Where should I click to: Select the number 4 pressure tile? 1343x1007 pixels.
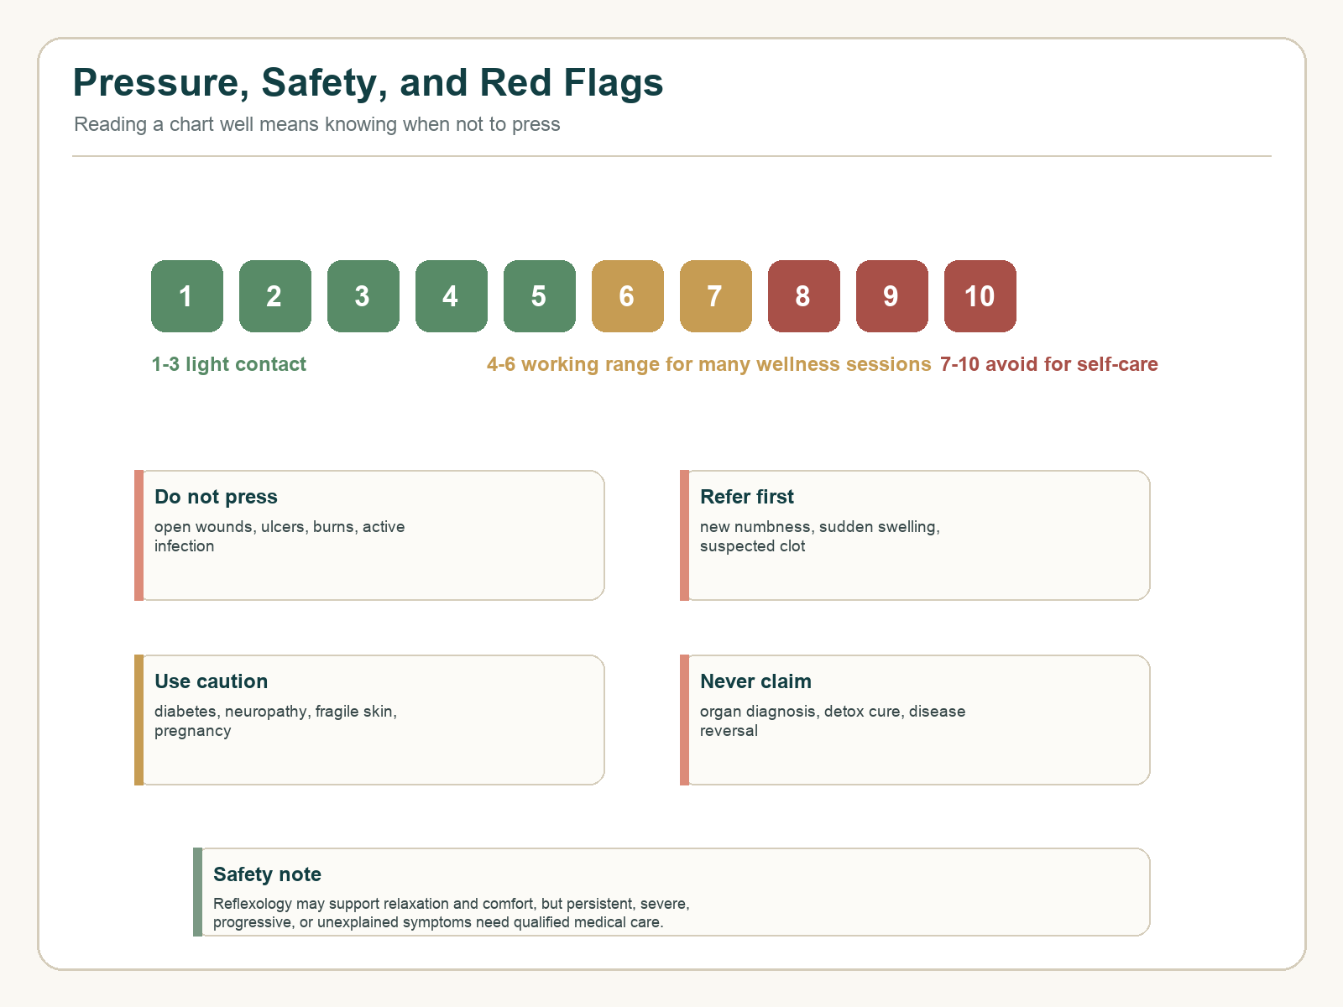pyautogui.click(x=452, y=296)
